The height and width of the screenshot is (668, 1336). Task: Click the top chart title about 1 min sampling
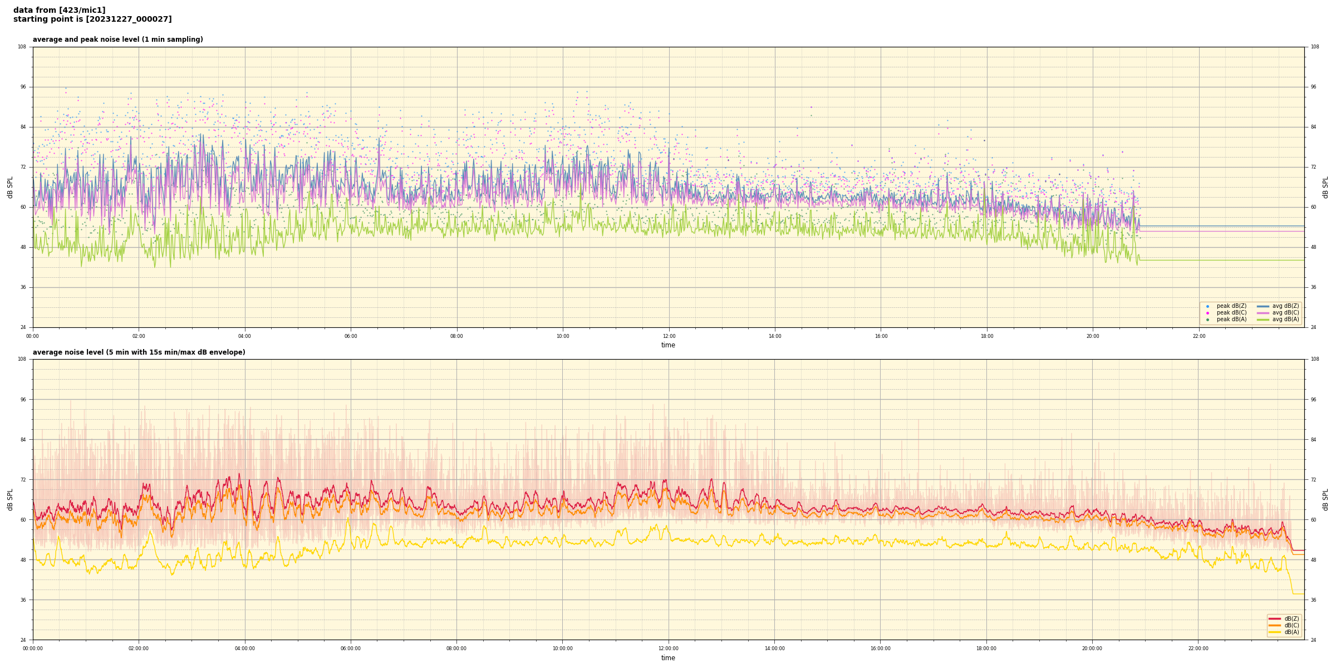click(117, 40)
